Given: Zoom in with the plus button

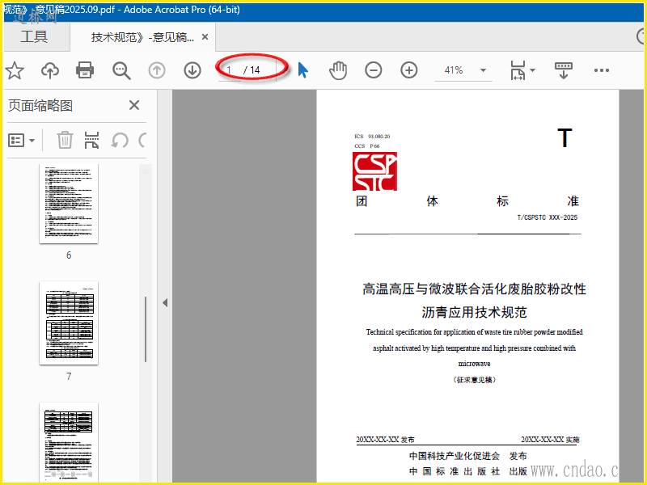Looking at the screenshot, I should click(409, 70).
